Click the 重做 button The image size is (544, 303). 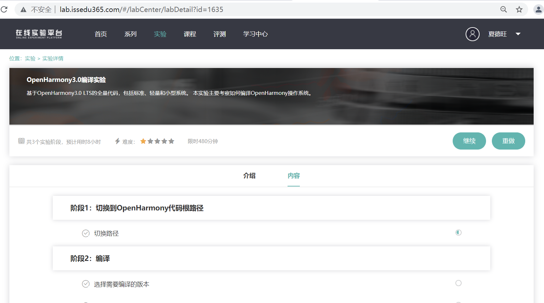coord(508,141)
